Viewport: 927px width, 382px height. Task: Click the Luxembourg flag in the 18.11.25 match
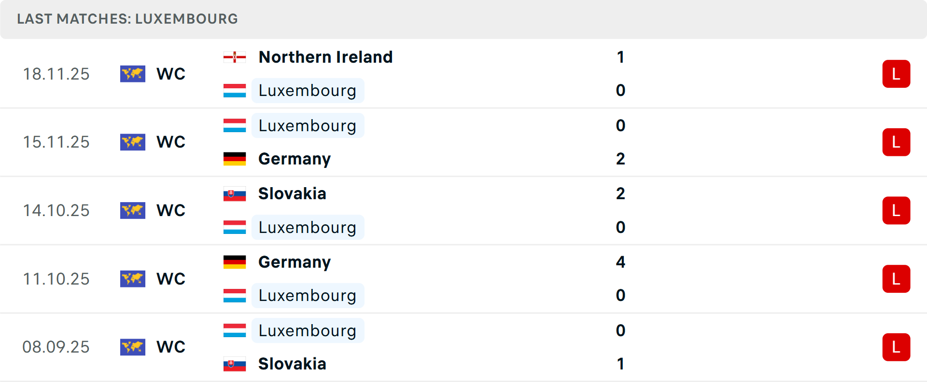(235, 91)
